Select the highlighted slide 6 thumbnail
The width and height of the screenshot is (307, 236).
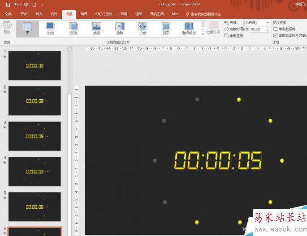coord(35,232)
